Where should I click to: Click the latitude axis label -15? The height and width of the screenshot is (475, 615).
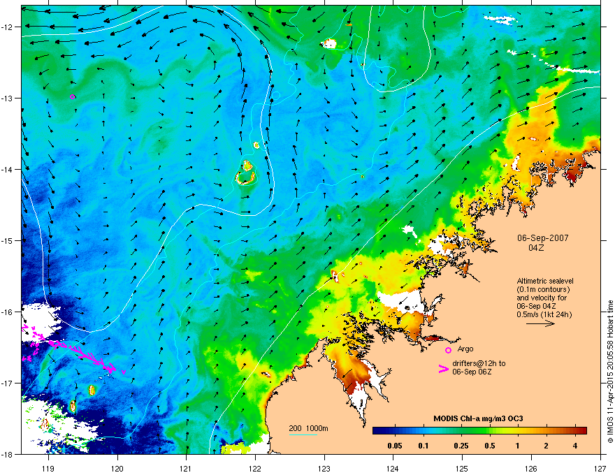(x=8, y=240)
